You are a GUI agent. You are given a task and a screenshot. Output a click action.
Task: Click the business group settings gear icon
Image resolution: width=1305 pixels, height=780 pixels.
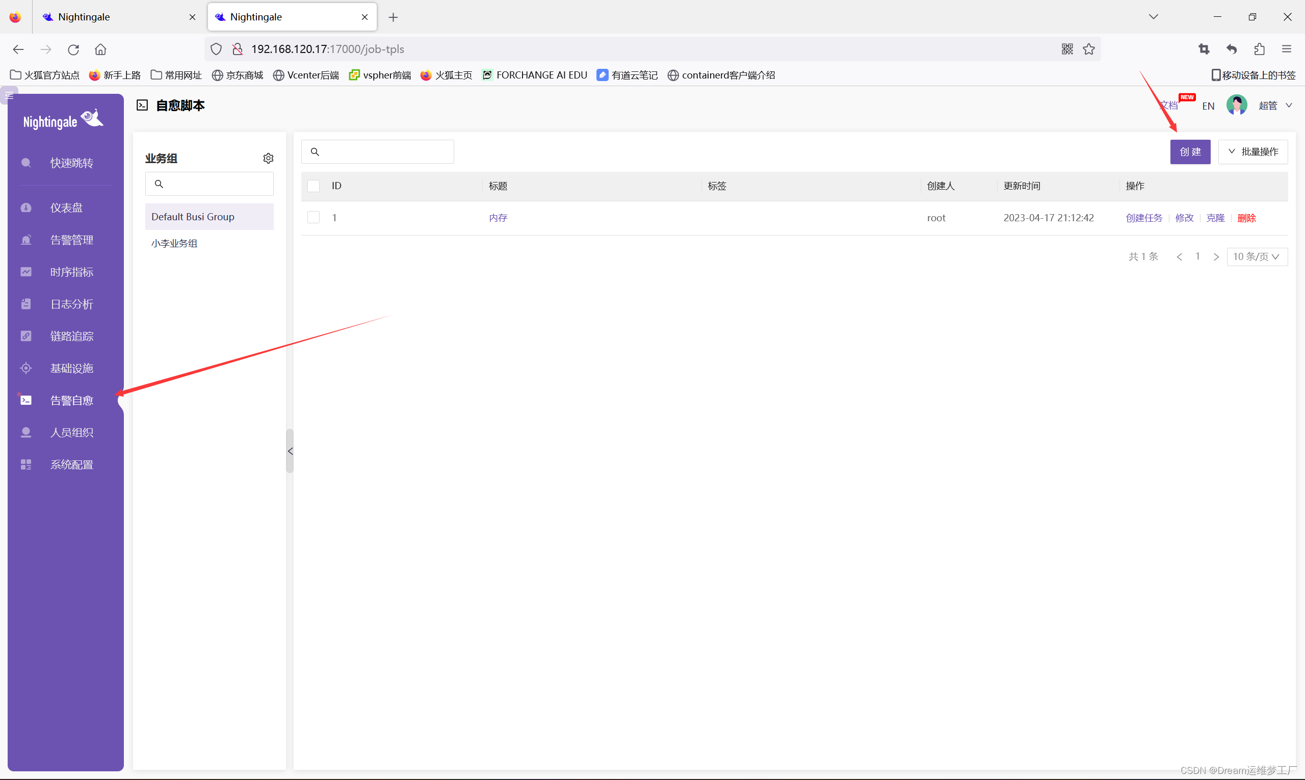268,158
